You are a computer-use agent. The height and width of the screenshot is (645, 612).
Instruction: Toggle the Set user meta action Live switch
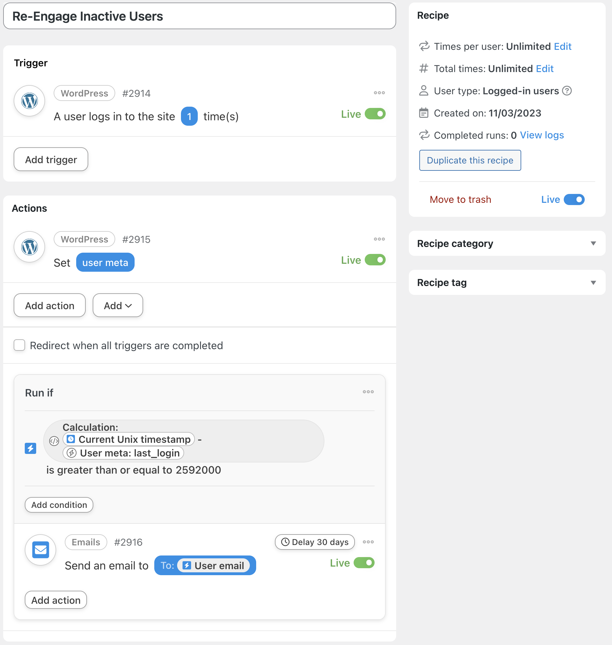click(x=375, y=260)
